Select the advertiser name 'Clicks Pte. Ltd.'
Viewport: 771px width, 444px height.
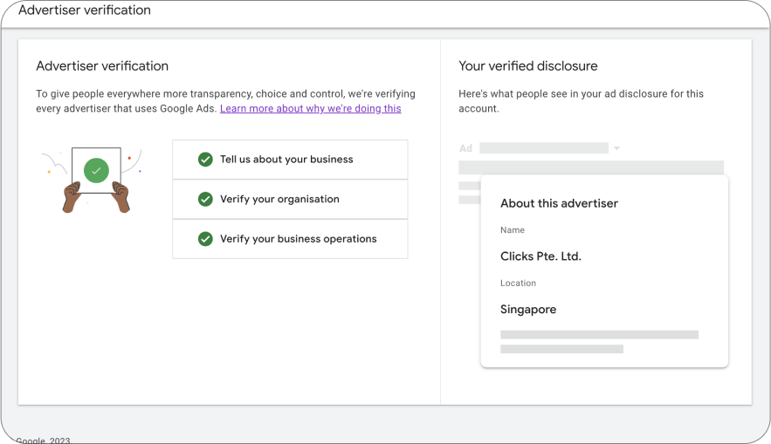[540, 256]
